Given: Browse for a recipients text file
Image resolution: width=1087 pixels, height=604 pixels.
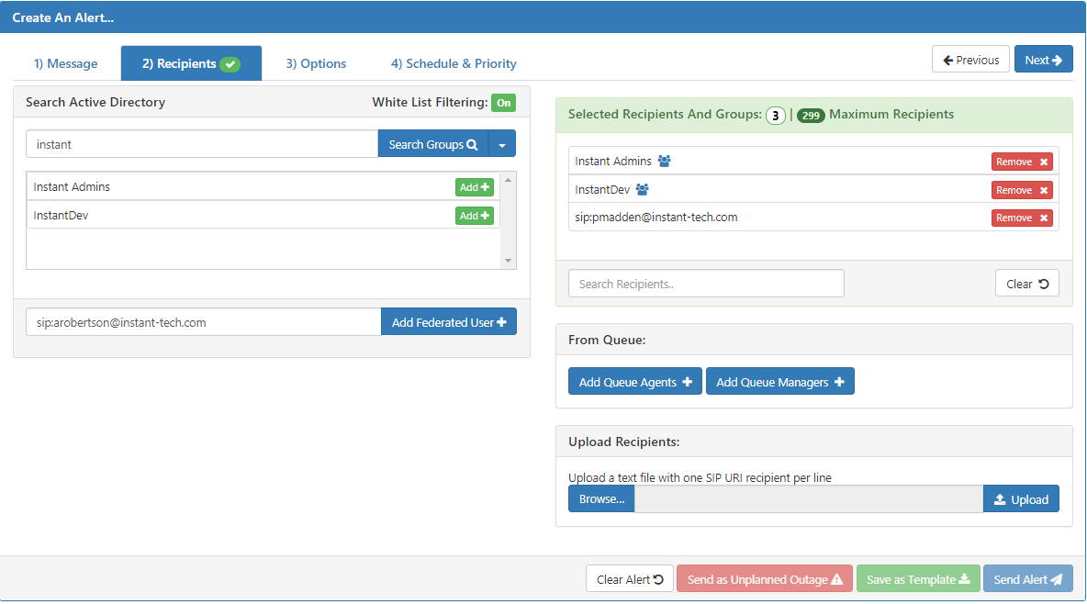Looking at the screenshot, I should (601, 499).
